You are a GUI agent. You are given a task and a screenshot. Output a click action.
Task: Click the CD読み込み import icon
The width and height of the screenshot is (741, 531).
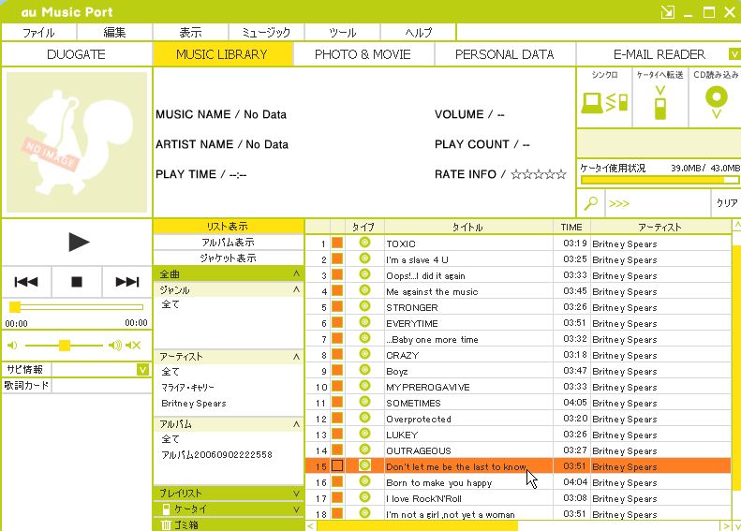click(717, 101)
